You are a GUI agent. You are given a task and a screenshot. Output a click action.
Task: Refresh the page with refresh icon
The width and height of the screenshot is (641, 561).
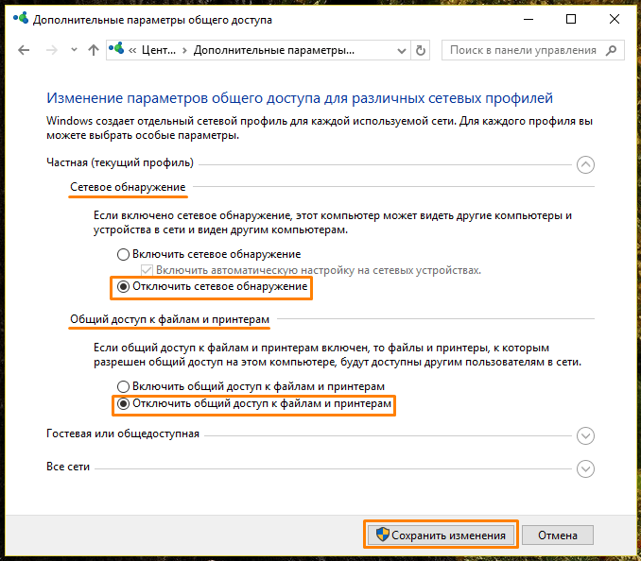[421, 50]
